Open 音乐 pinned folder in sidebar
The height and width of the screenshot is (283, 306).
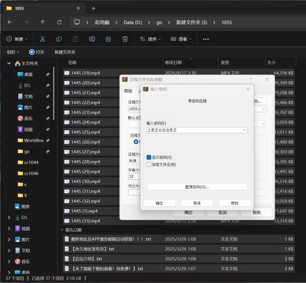coord(28,118)
